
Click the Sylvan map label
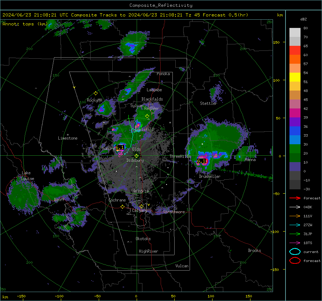(x=137, y=106)
